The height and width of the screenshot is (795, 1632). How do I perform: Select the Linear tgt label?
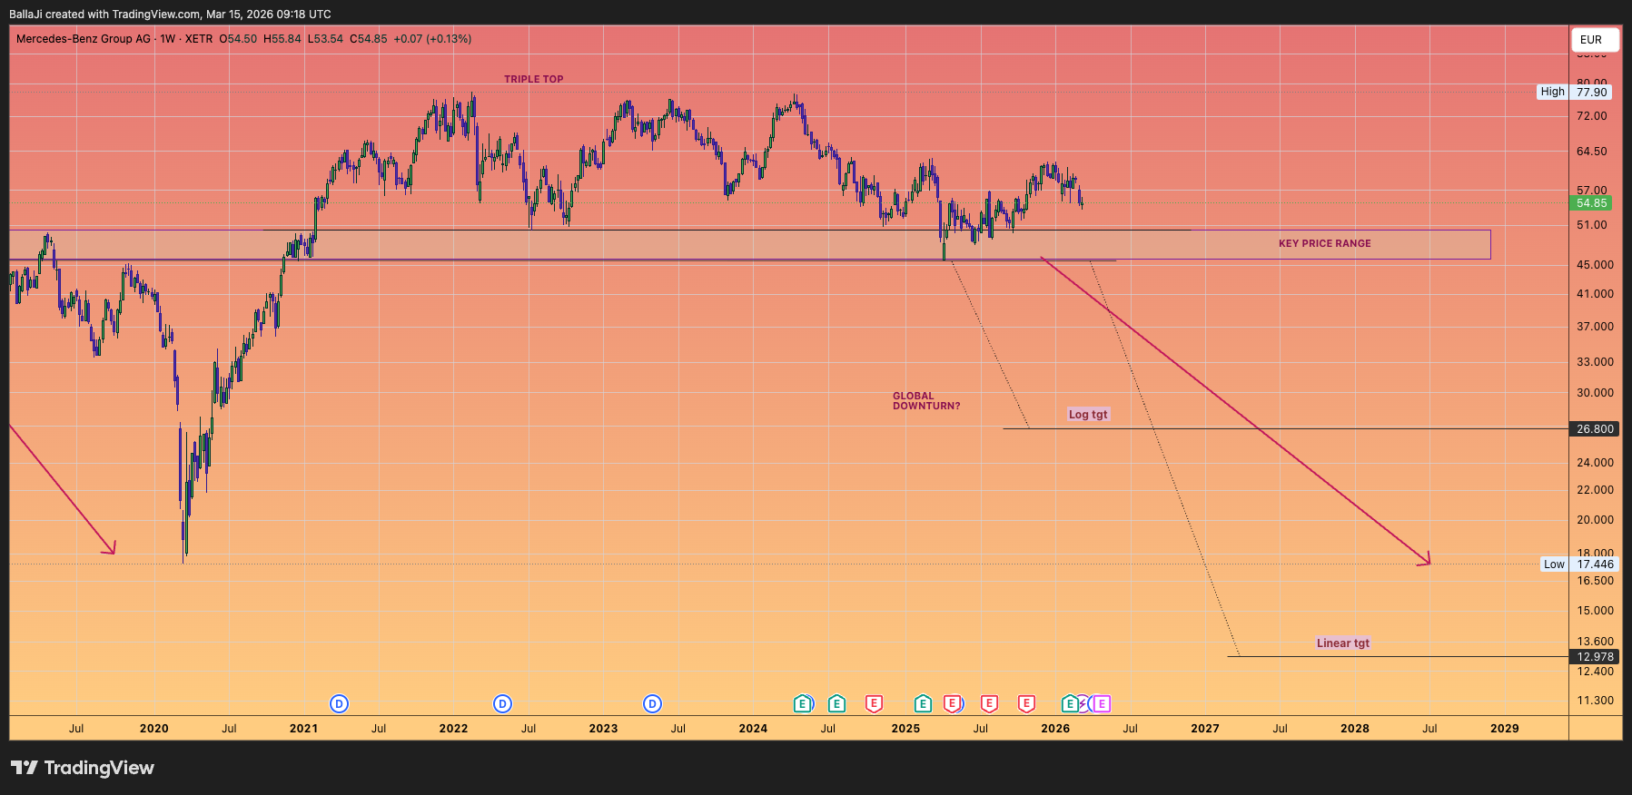(1343, 643)
